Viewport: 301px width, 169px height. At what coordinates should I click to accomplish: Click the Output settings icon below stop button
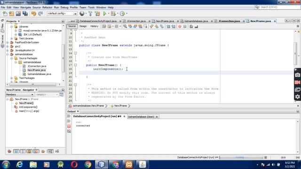pos(69,131)
